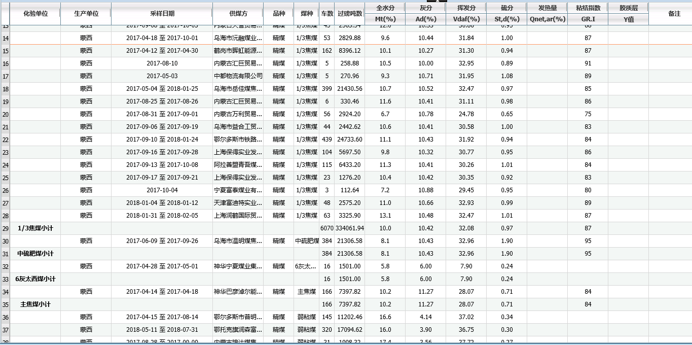
Task: Select the Mt(%) sub-header
Action: point(385,19)
